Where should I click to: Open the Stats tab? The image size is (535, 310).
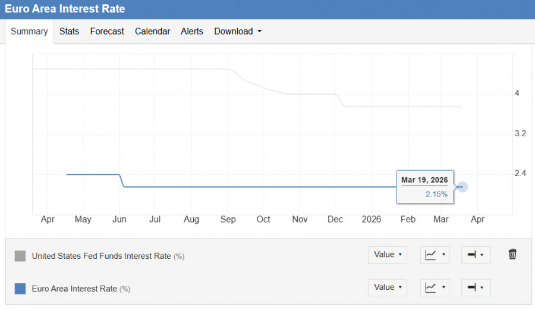click(69, 32)
